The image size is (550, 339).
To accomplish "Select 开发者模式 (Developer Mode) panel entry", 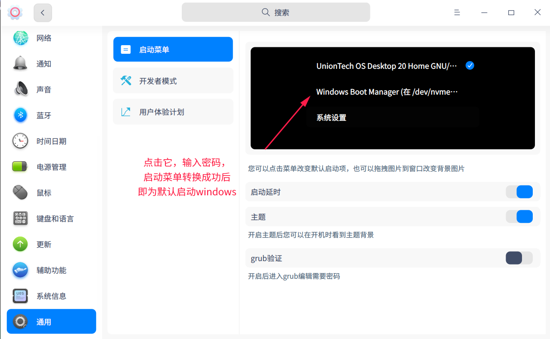I will [173, 80].
